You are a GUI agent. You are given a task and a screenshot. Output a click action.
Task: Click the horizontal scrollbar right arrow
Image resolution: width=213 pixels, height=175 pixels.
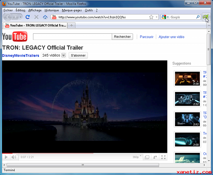[204, 165]
